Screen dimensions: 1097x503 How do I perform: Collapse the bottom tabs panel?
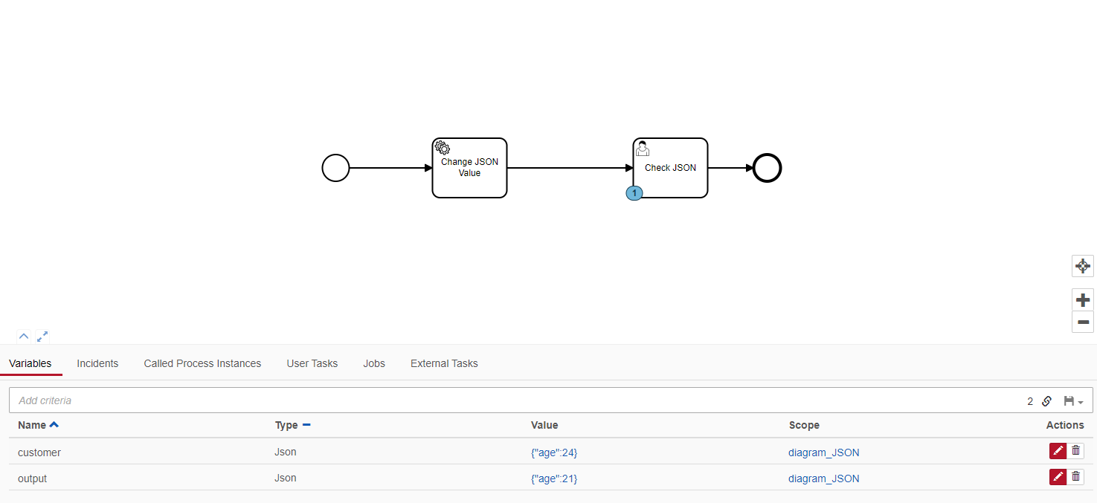click(x=24, y=337)
